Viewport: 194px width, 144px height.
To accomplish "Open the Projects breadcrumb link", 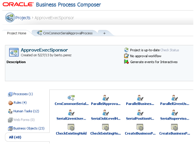I will point(23,18).
